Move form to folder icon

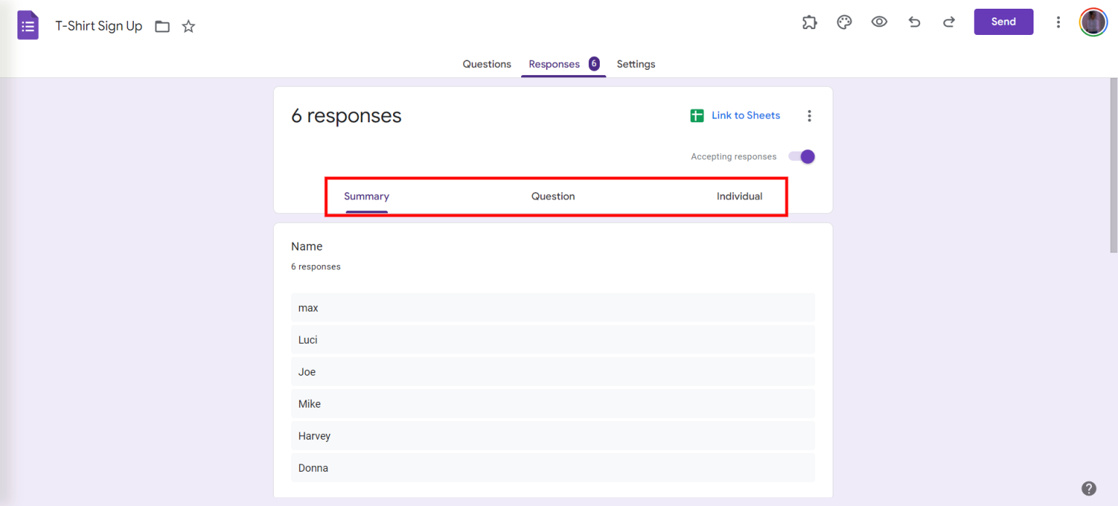tap(162, 25)
